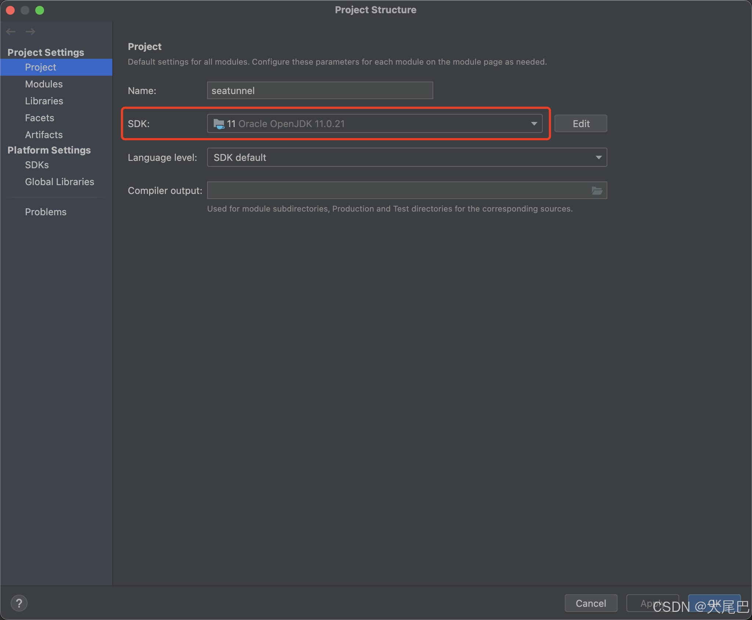Select Modules in Project Settings
This screenshot has width=752, height=620.
(44, 84)
